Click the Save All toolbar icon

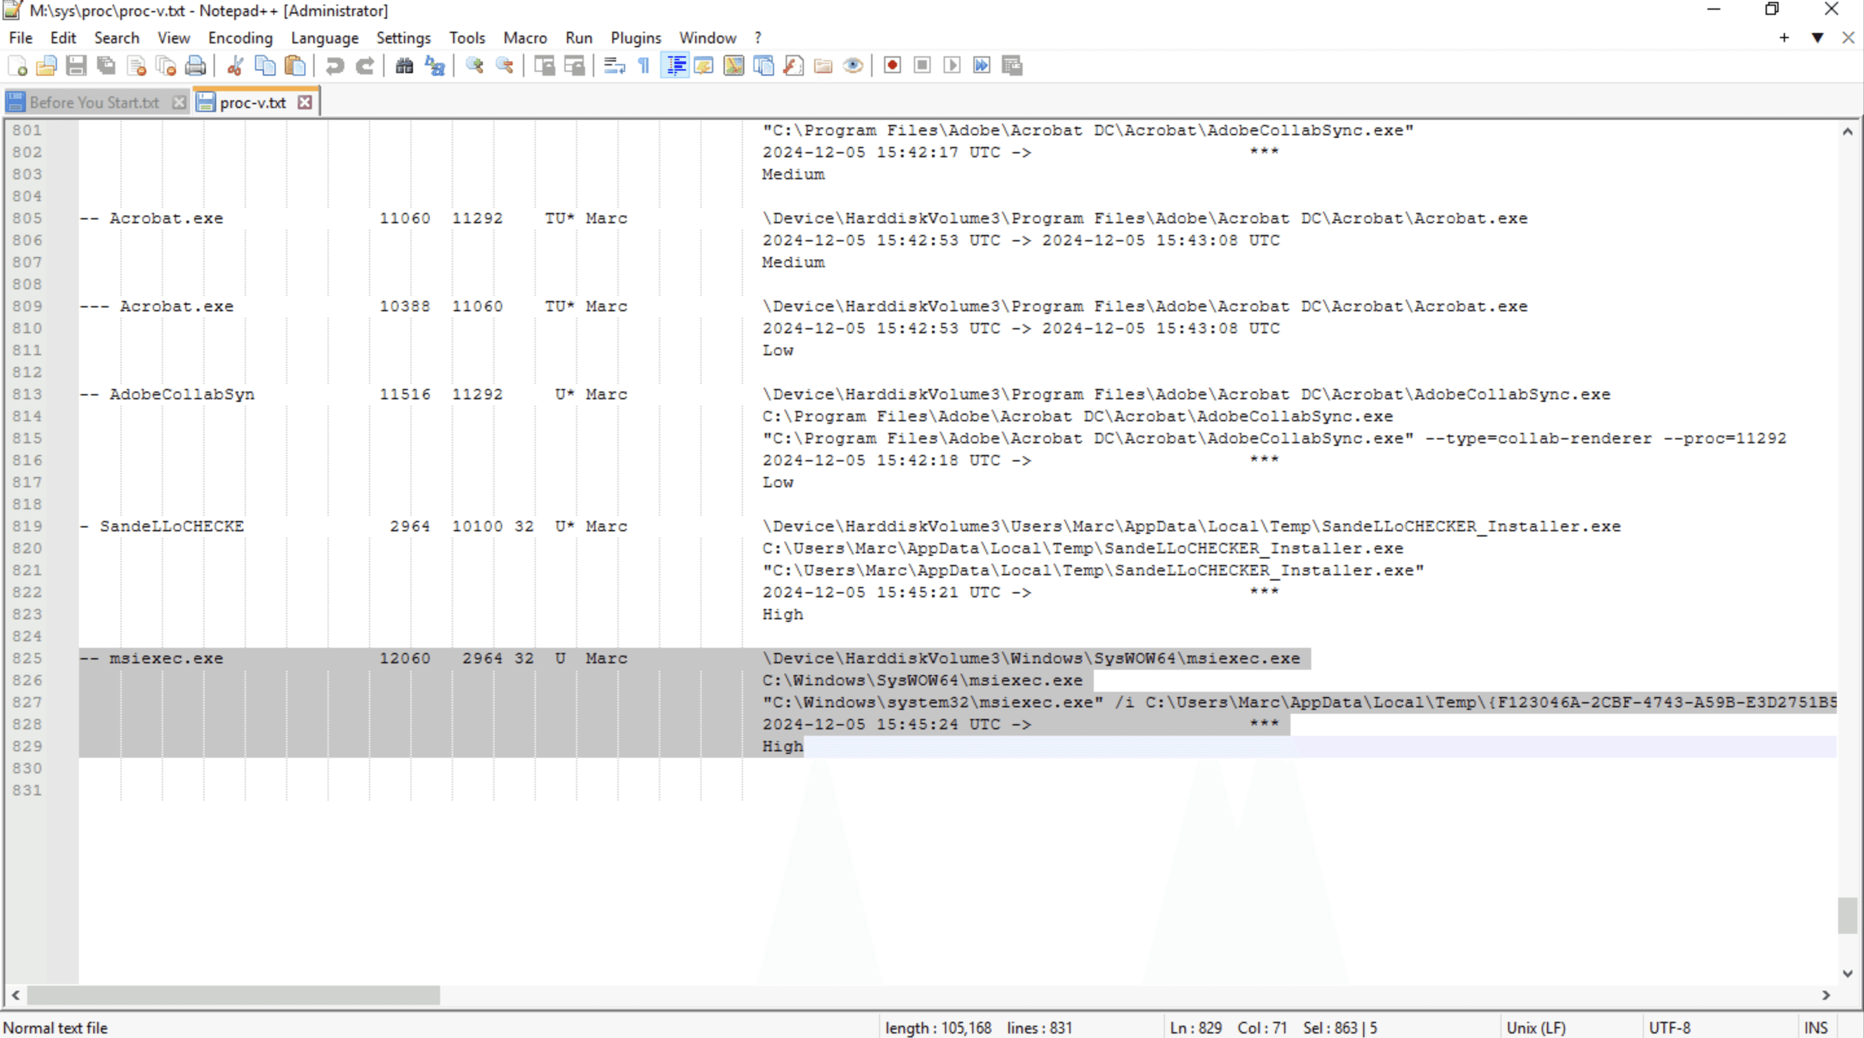(x=106, y=66)
